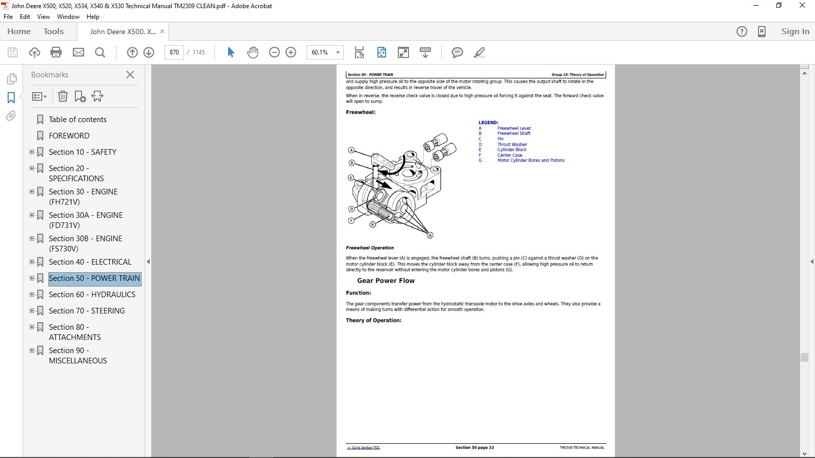Click the Add sticky note icon
Image resolution: width=815 pixels, height=458 pixels.
[x=457, y=52]
